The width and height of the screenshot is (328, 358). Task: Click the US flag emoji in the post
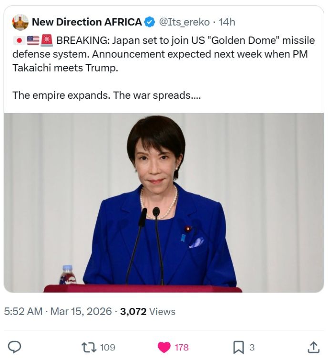click(x=33, y=41)
